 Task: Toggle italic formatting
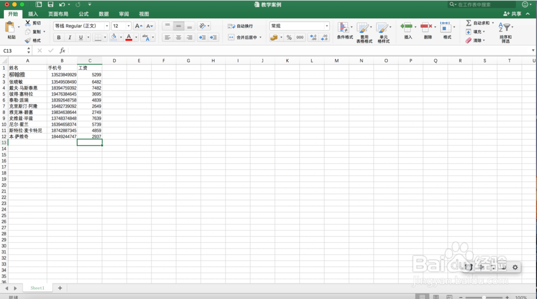click(70, 38)
